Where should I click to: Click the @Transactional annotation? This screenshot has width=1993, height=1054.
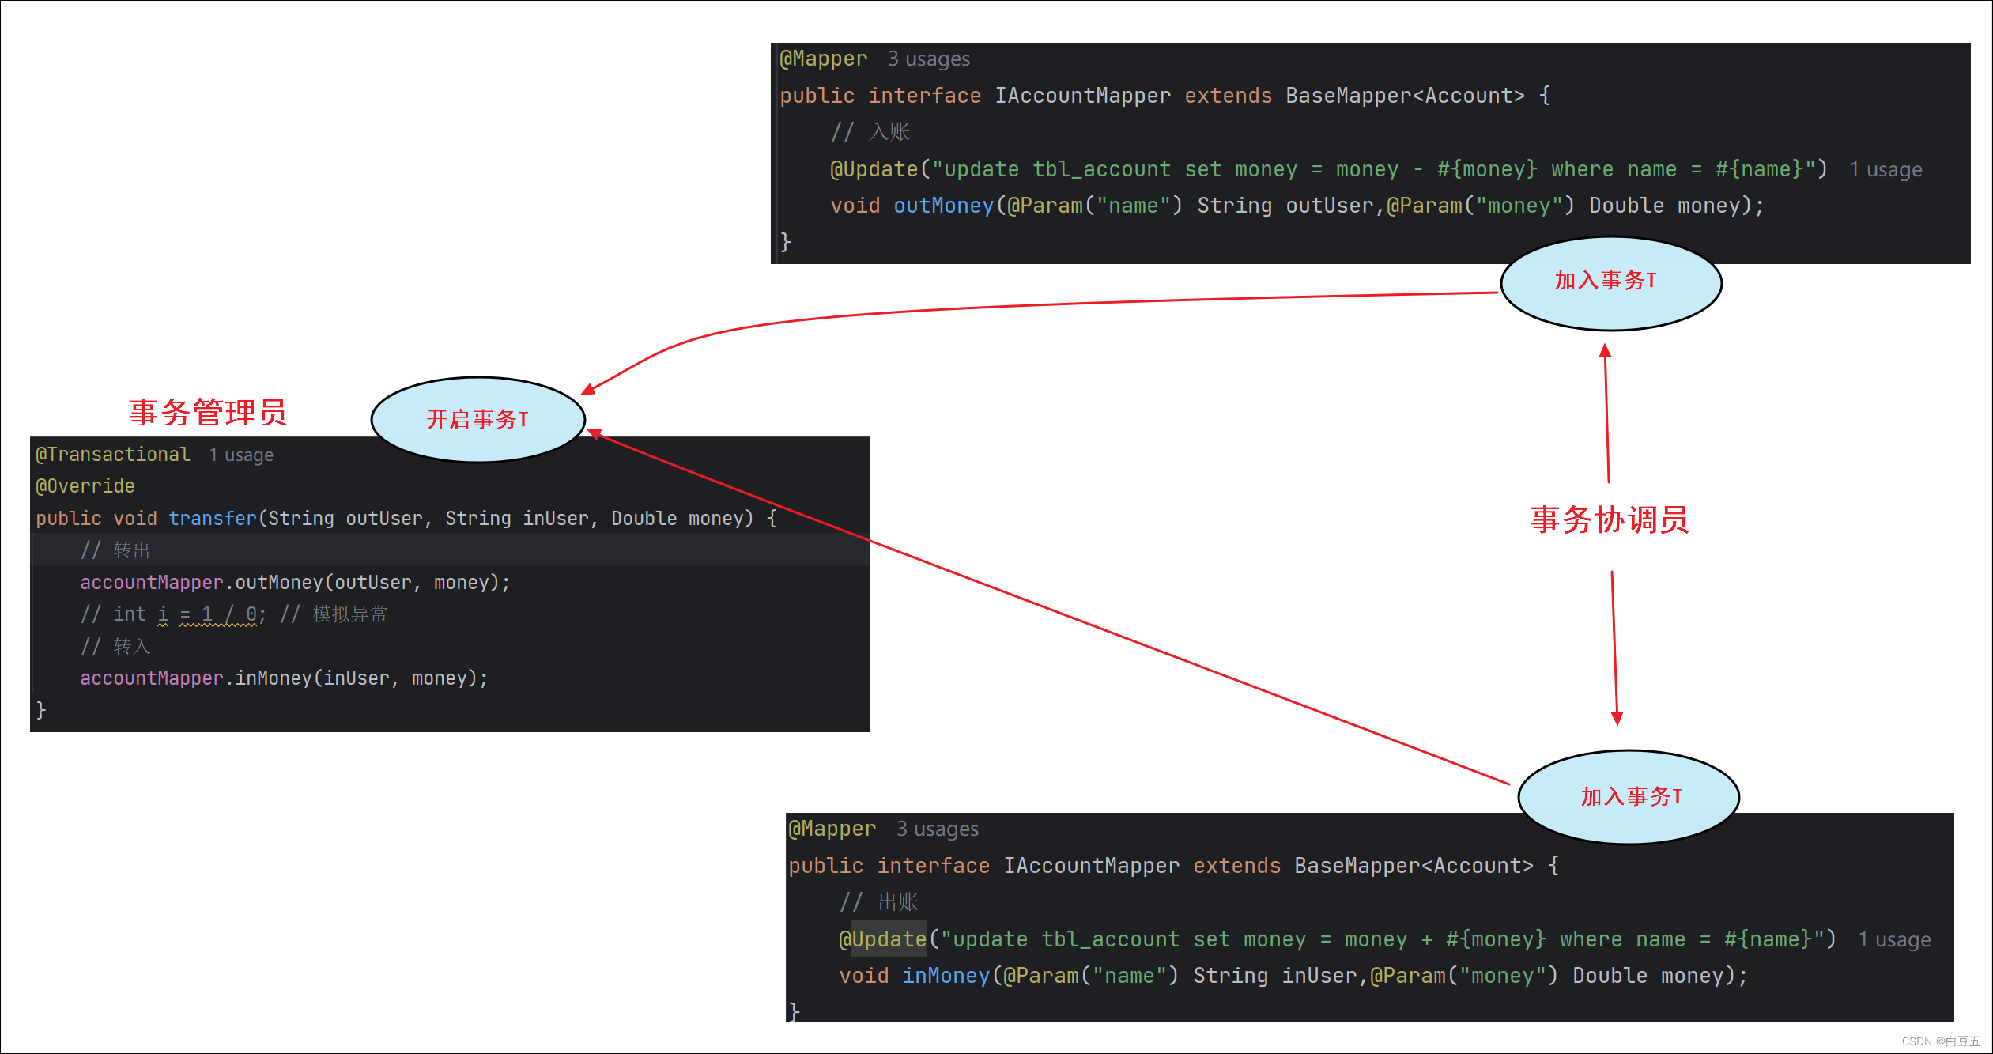[x=113, y=455]
